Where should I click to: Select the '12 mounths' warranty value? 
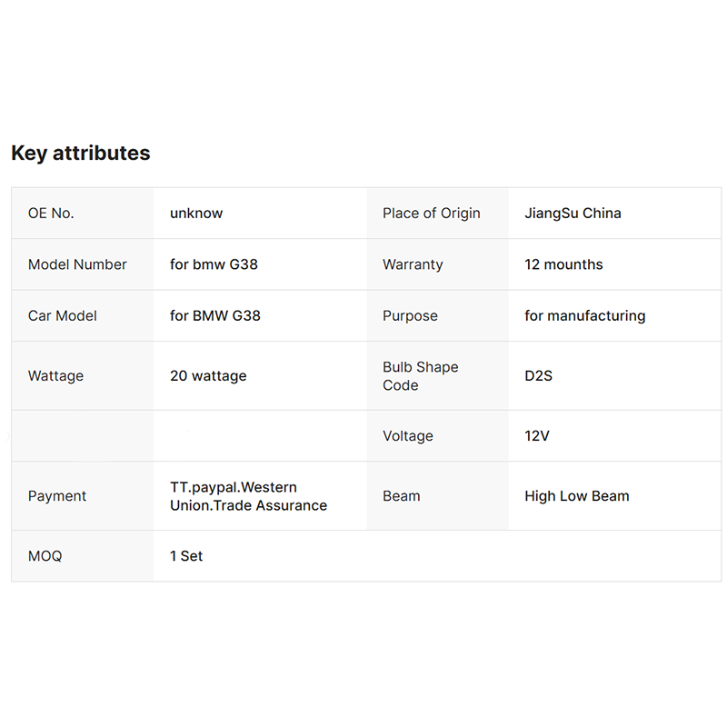coord(563,264)
